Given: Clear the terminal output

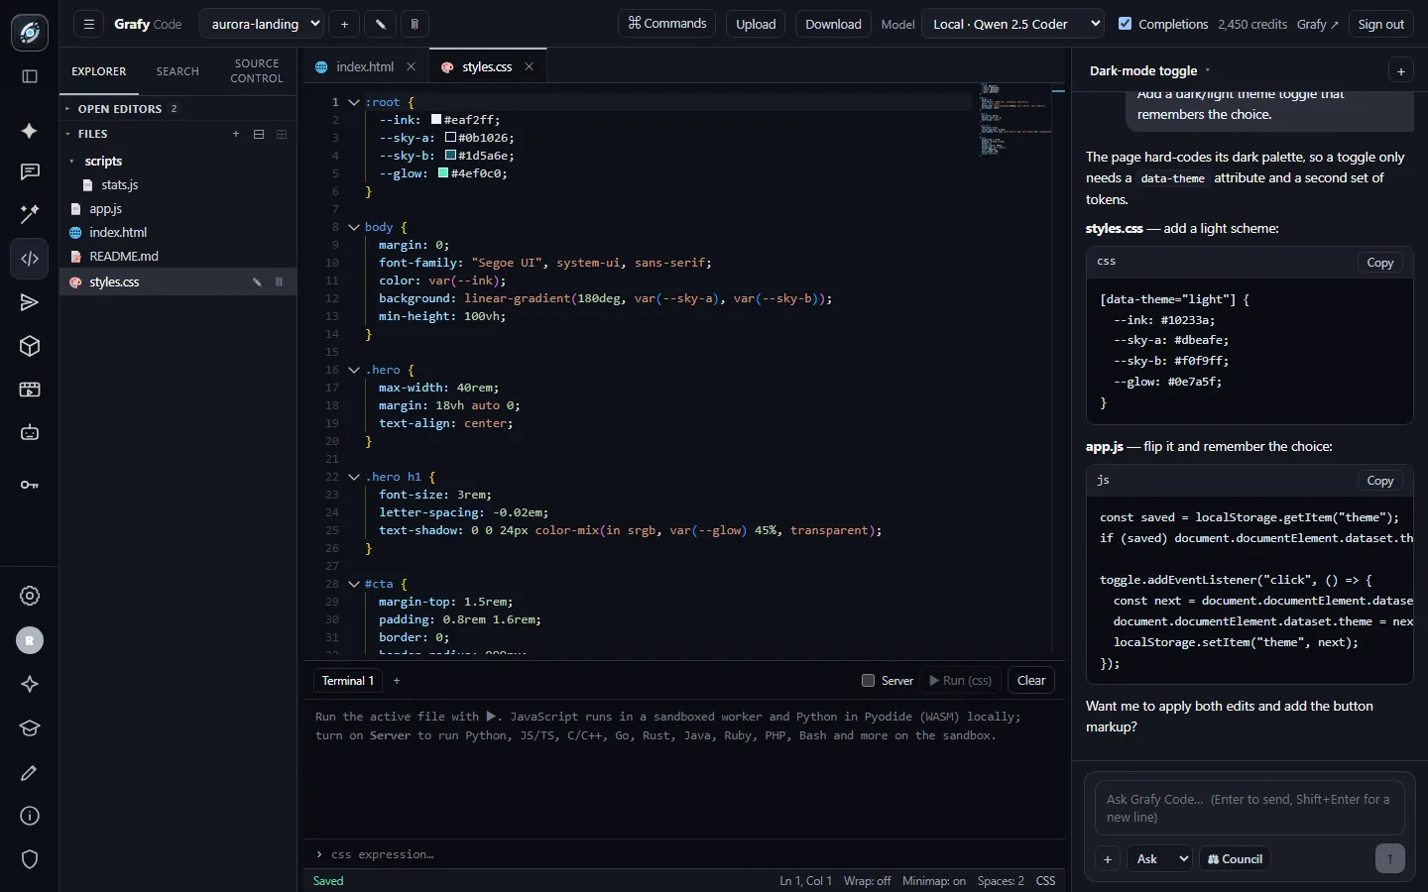Looking at the screenshot, I should [x=1031, y=681].
